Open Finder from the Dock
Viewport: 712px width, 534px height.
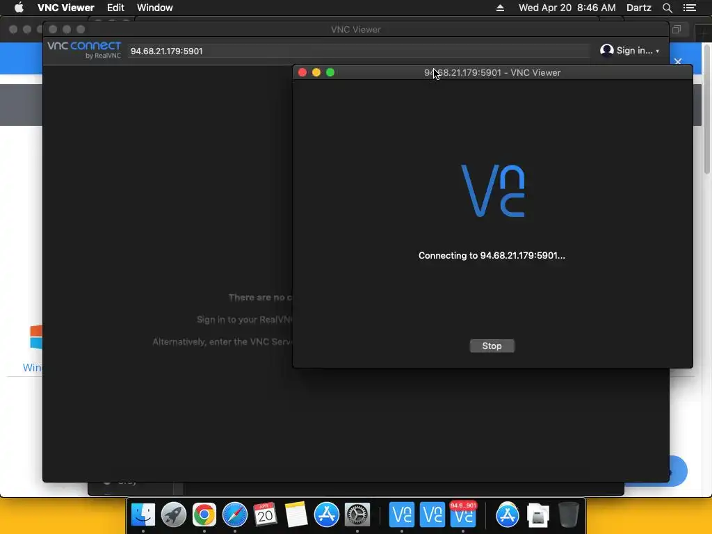pyautogui.click(x=143, y=515)
